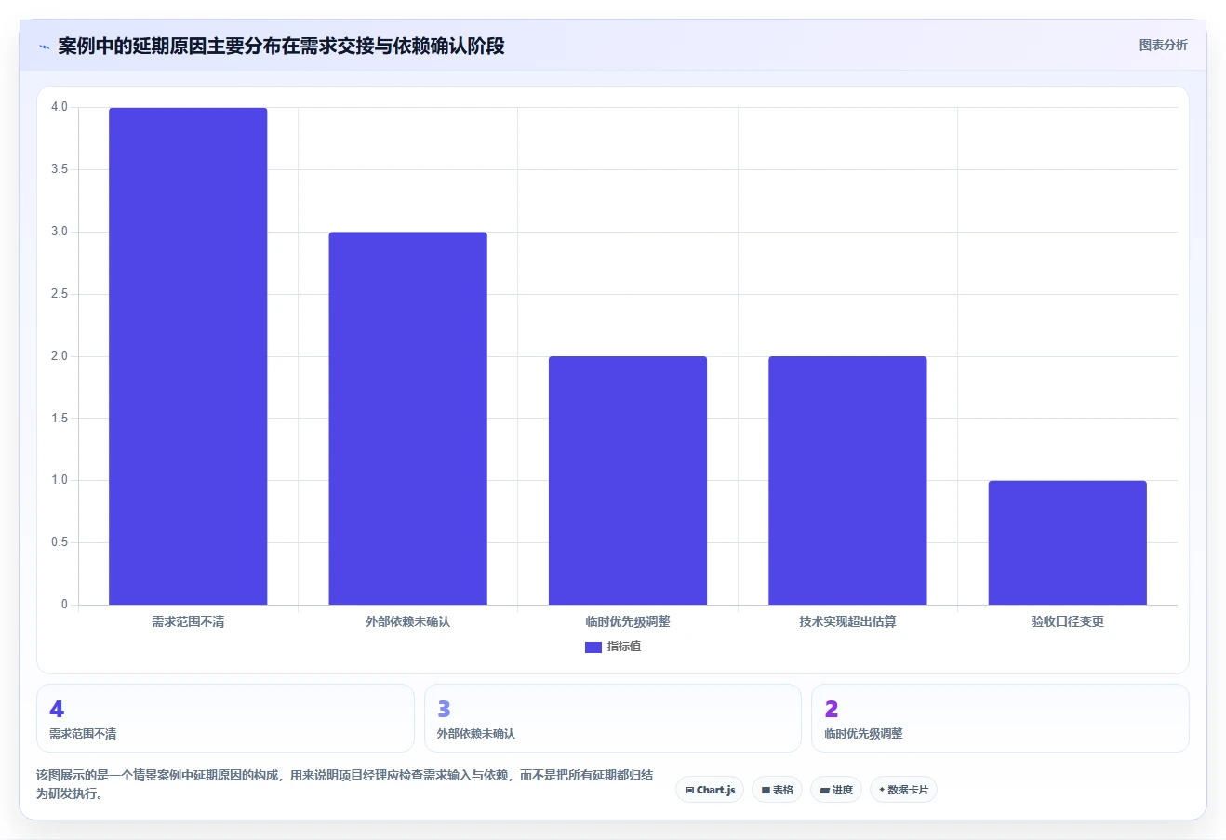Click the description paragraph starting 该图展示的是
This screenshot has width=1226, height=840.
344,784
